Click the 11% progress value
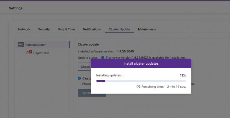 [x=183, y=75]
